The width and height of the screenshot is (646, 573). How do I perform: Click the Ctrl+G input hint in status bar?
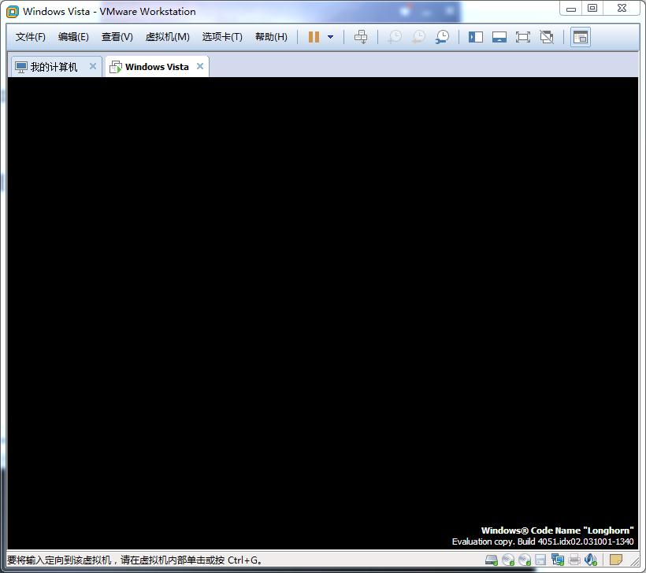pos(134,560)
